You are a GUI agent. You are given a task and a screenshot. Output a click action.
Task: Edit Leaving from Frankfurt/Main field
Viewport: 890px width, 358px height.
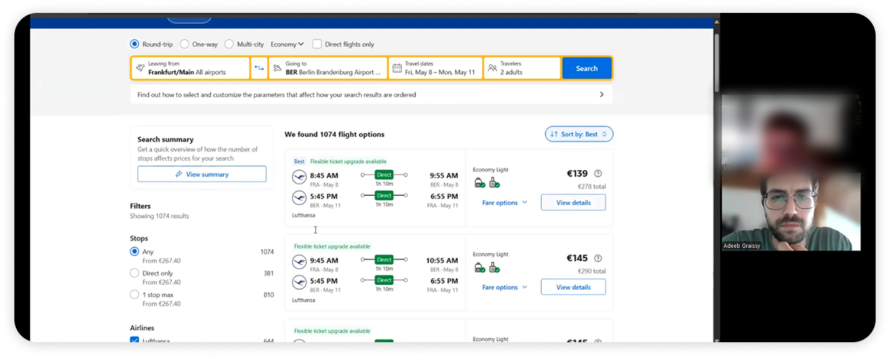point(190,68)
